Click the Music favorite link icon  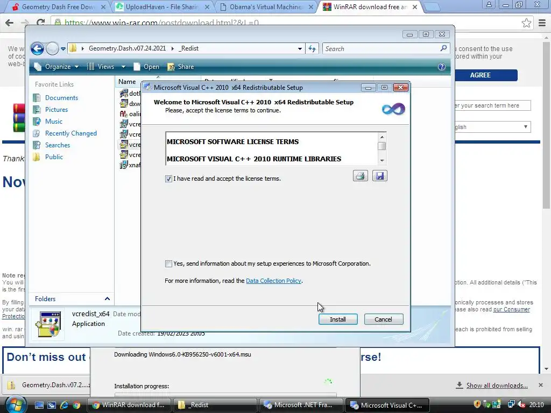point(37,122)
